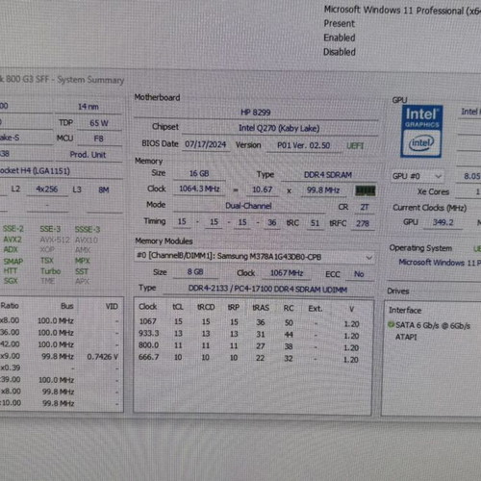Click the tRAS column header
The height and width of the screenshot is (481, 481).
tap(261, 308)
